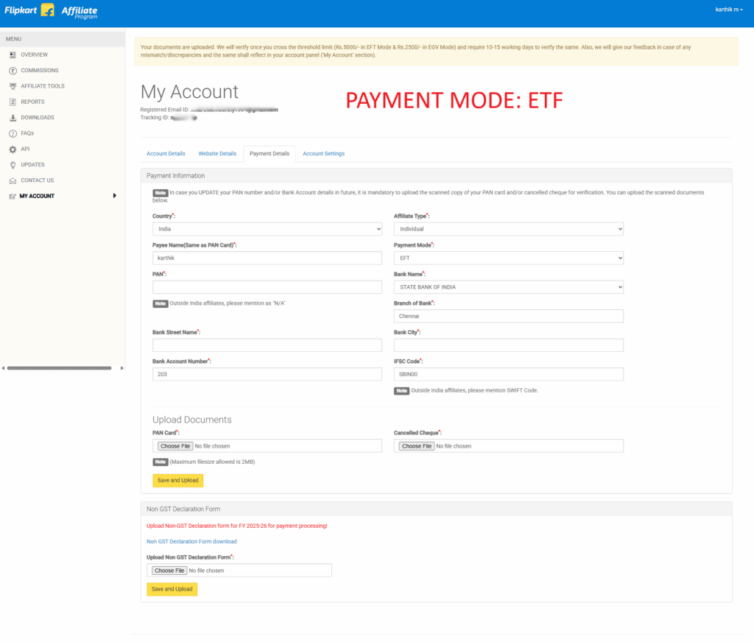The width and height of the screenshot is (754, 642).
Task: Open the Overview menu item
Action: [x=34, y=54]
